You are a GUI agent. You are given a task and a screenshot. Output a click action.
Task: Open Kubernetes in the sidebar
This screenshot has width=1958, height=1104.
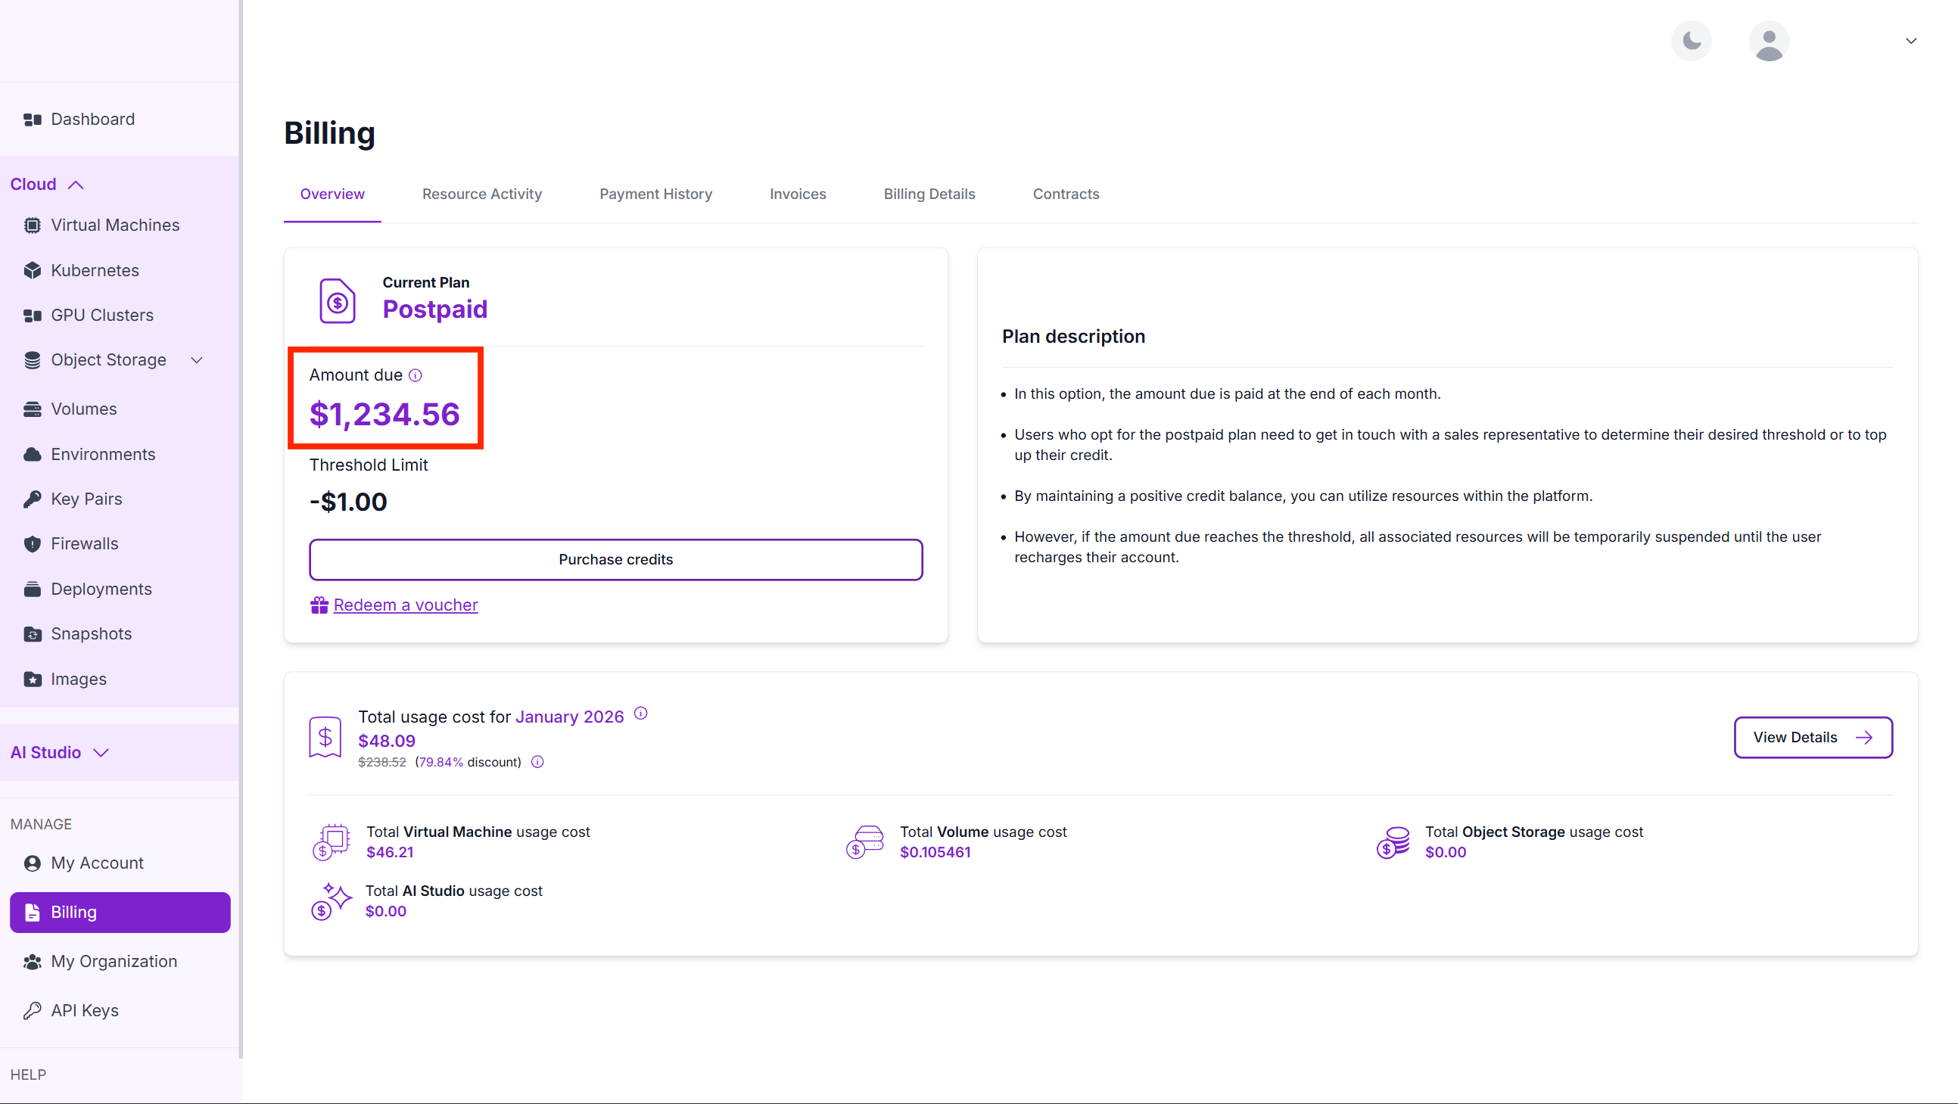pyautogui.click(x=95, y=270)
